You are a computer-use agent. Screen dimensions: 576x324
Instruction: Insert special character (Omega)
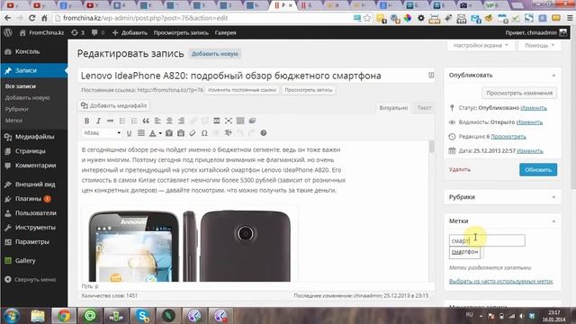[x=204, y=133]
